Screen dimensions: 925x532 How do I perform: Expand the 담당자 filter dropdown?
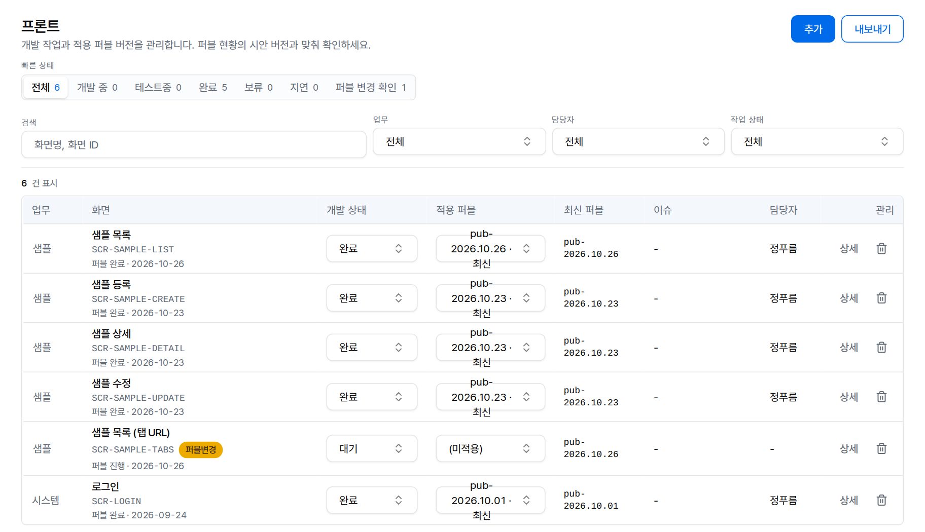tap(638, 141)
